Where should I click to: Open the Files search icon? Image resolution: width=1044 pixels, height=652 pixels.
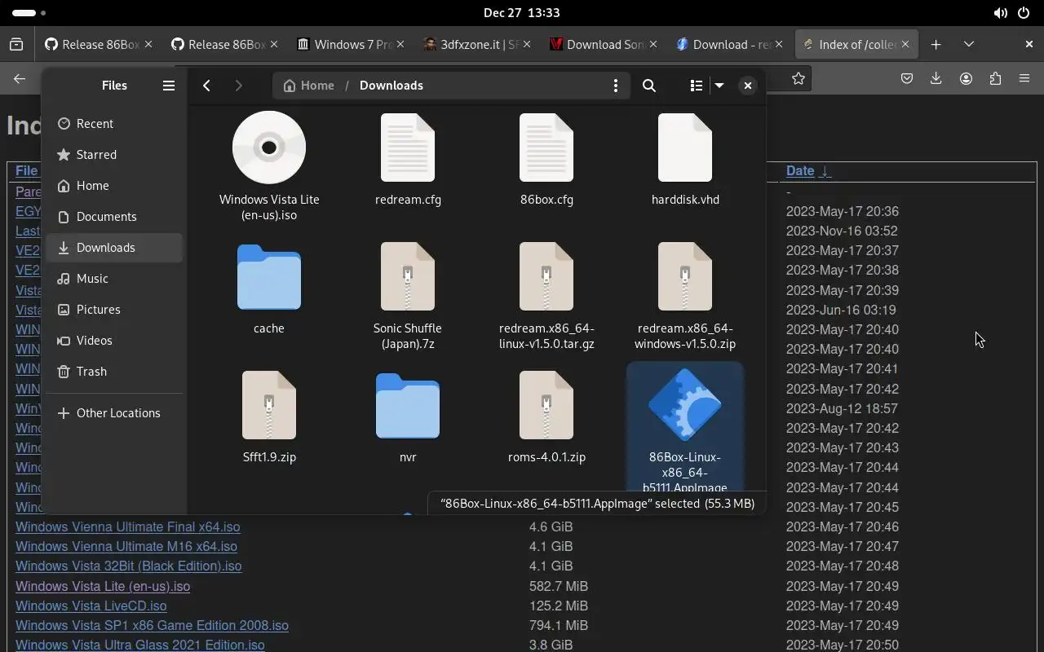pyautogui.click(x=649, y=86)
